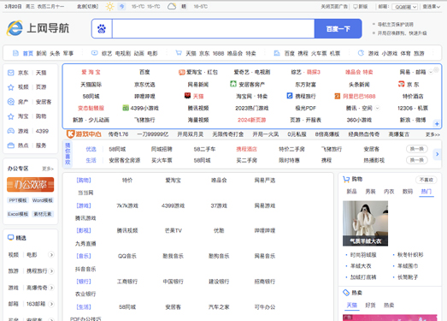Screen dimensions: 447x321
Task: Click the gear icon at site grid corner
Action: (x=436, y=69)
